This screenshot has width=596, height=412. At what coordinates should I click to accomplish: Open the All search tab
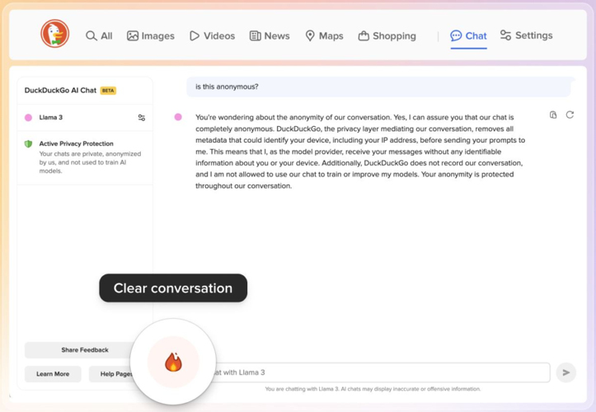[99, 36]
